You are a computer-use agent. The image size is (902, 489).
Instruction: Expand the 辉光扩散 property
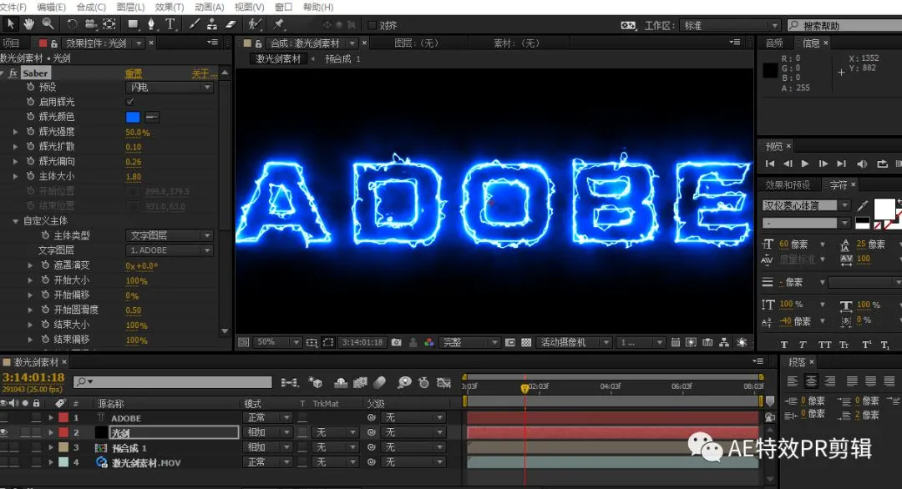coord(16,147)
